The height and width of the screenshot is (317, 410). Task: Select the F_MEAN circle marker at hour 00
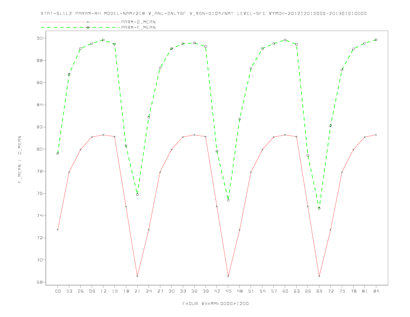(x=58, y=153)
